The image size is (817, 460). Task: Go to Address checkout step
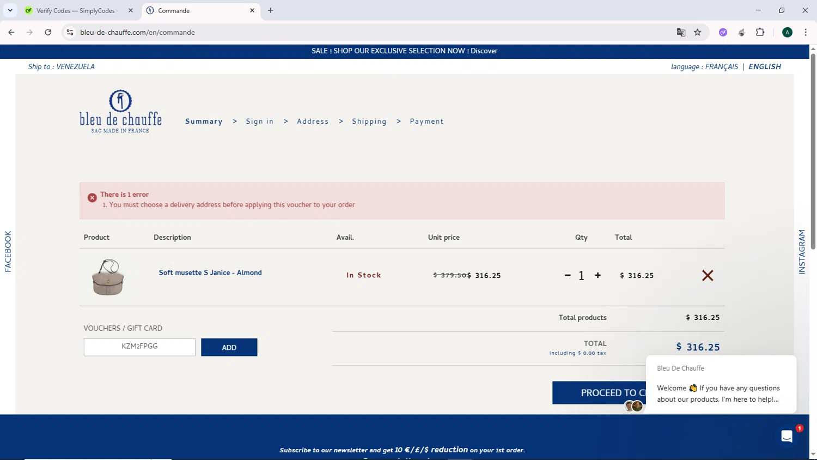313,121
